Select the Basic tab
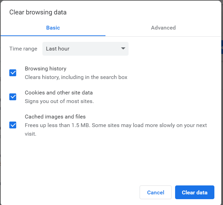 (53, 28)
